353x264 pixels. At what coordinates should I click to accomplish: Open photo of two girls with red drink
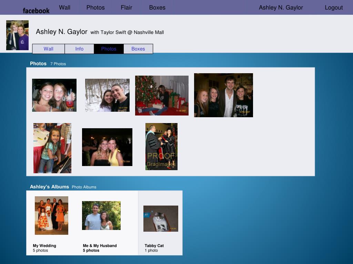pyautogui.click(x=54, y=95)
